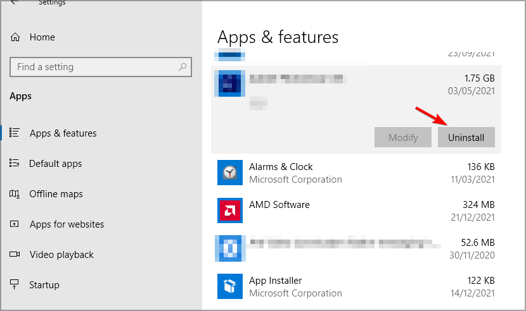526x311 pixels.
Task: Click the Alarms & Clock app icon
Action: pyautogui.click(x=230, y=173)
